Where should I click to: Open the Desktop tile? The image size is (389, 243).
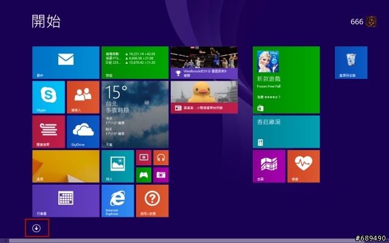(x=66, y=166)
